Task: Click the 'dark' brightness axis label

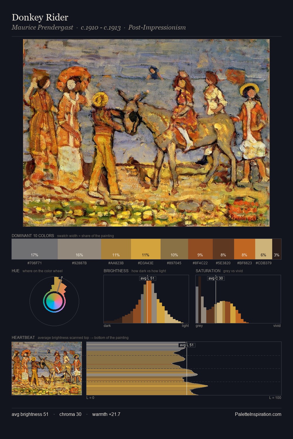Action: click(107, 326)
